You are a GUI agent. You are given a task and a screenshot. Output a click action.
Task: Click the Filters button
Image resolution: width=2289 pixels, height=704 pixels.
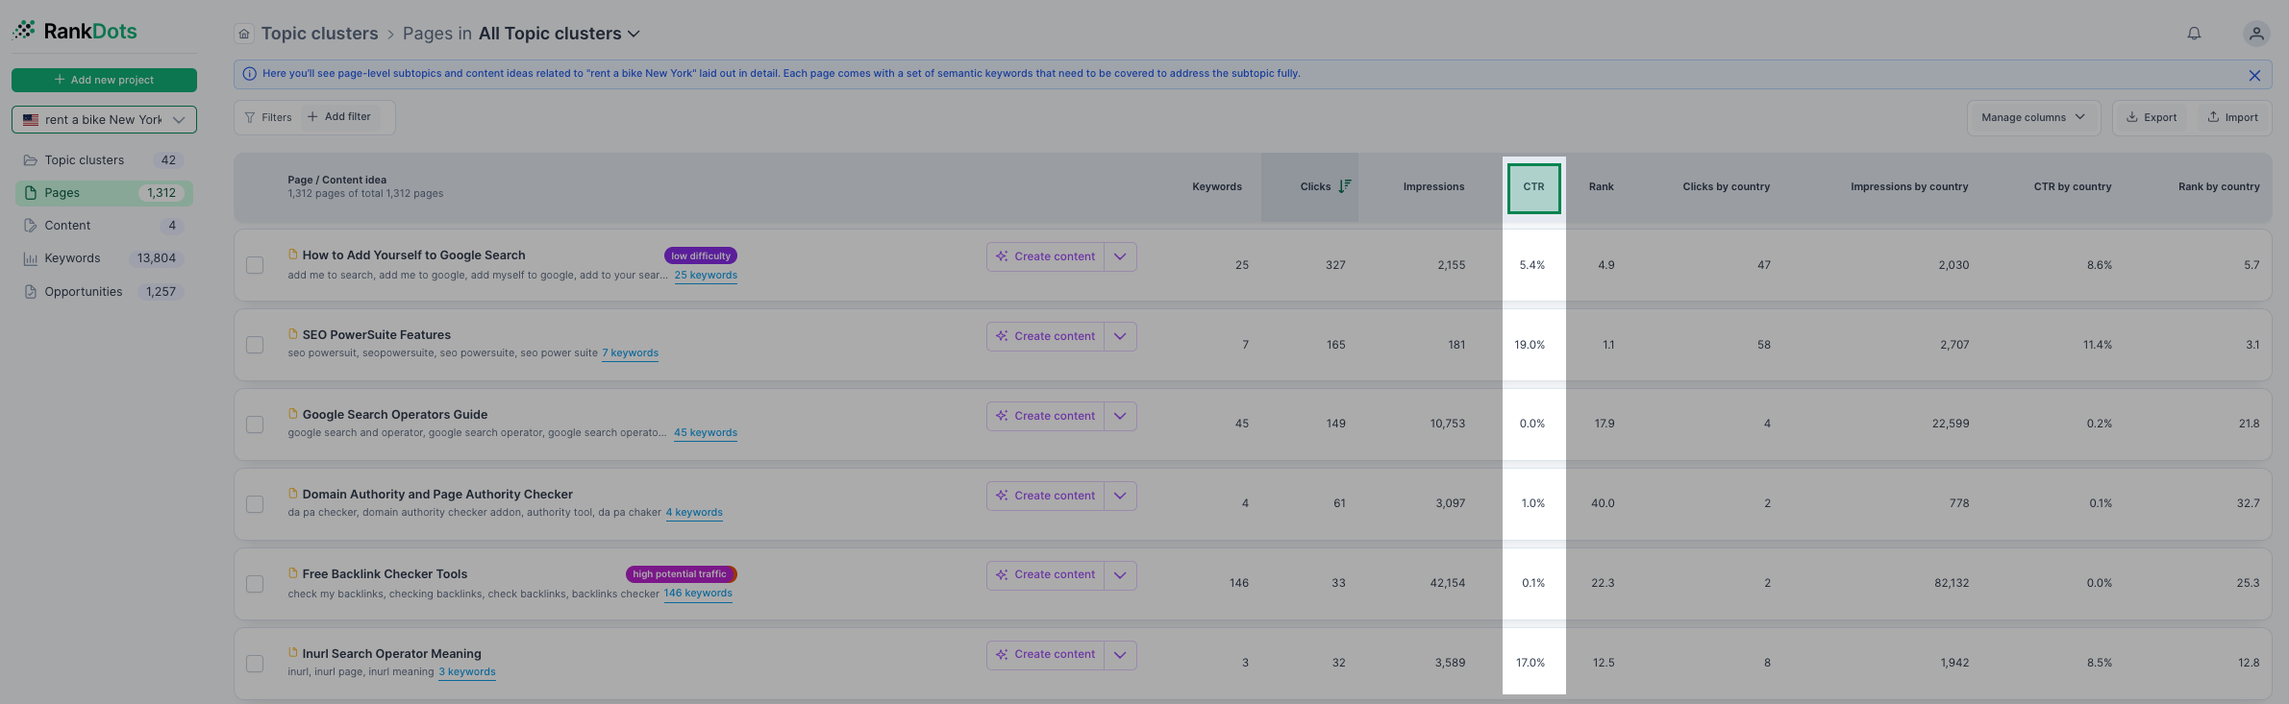coord(268,117)
